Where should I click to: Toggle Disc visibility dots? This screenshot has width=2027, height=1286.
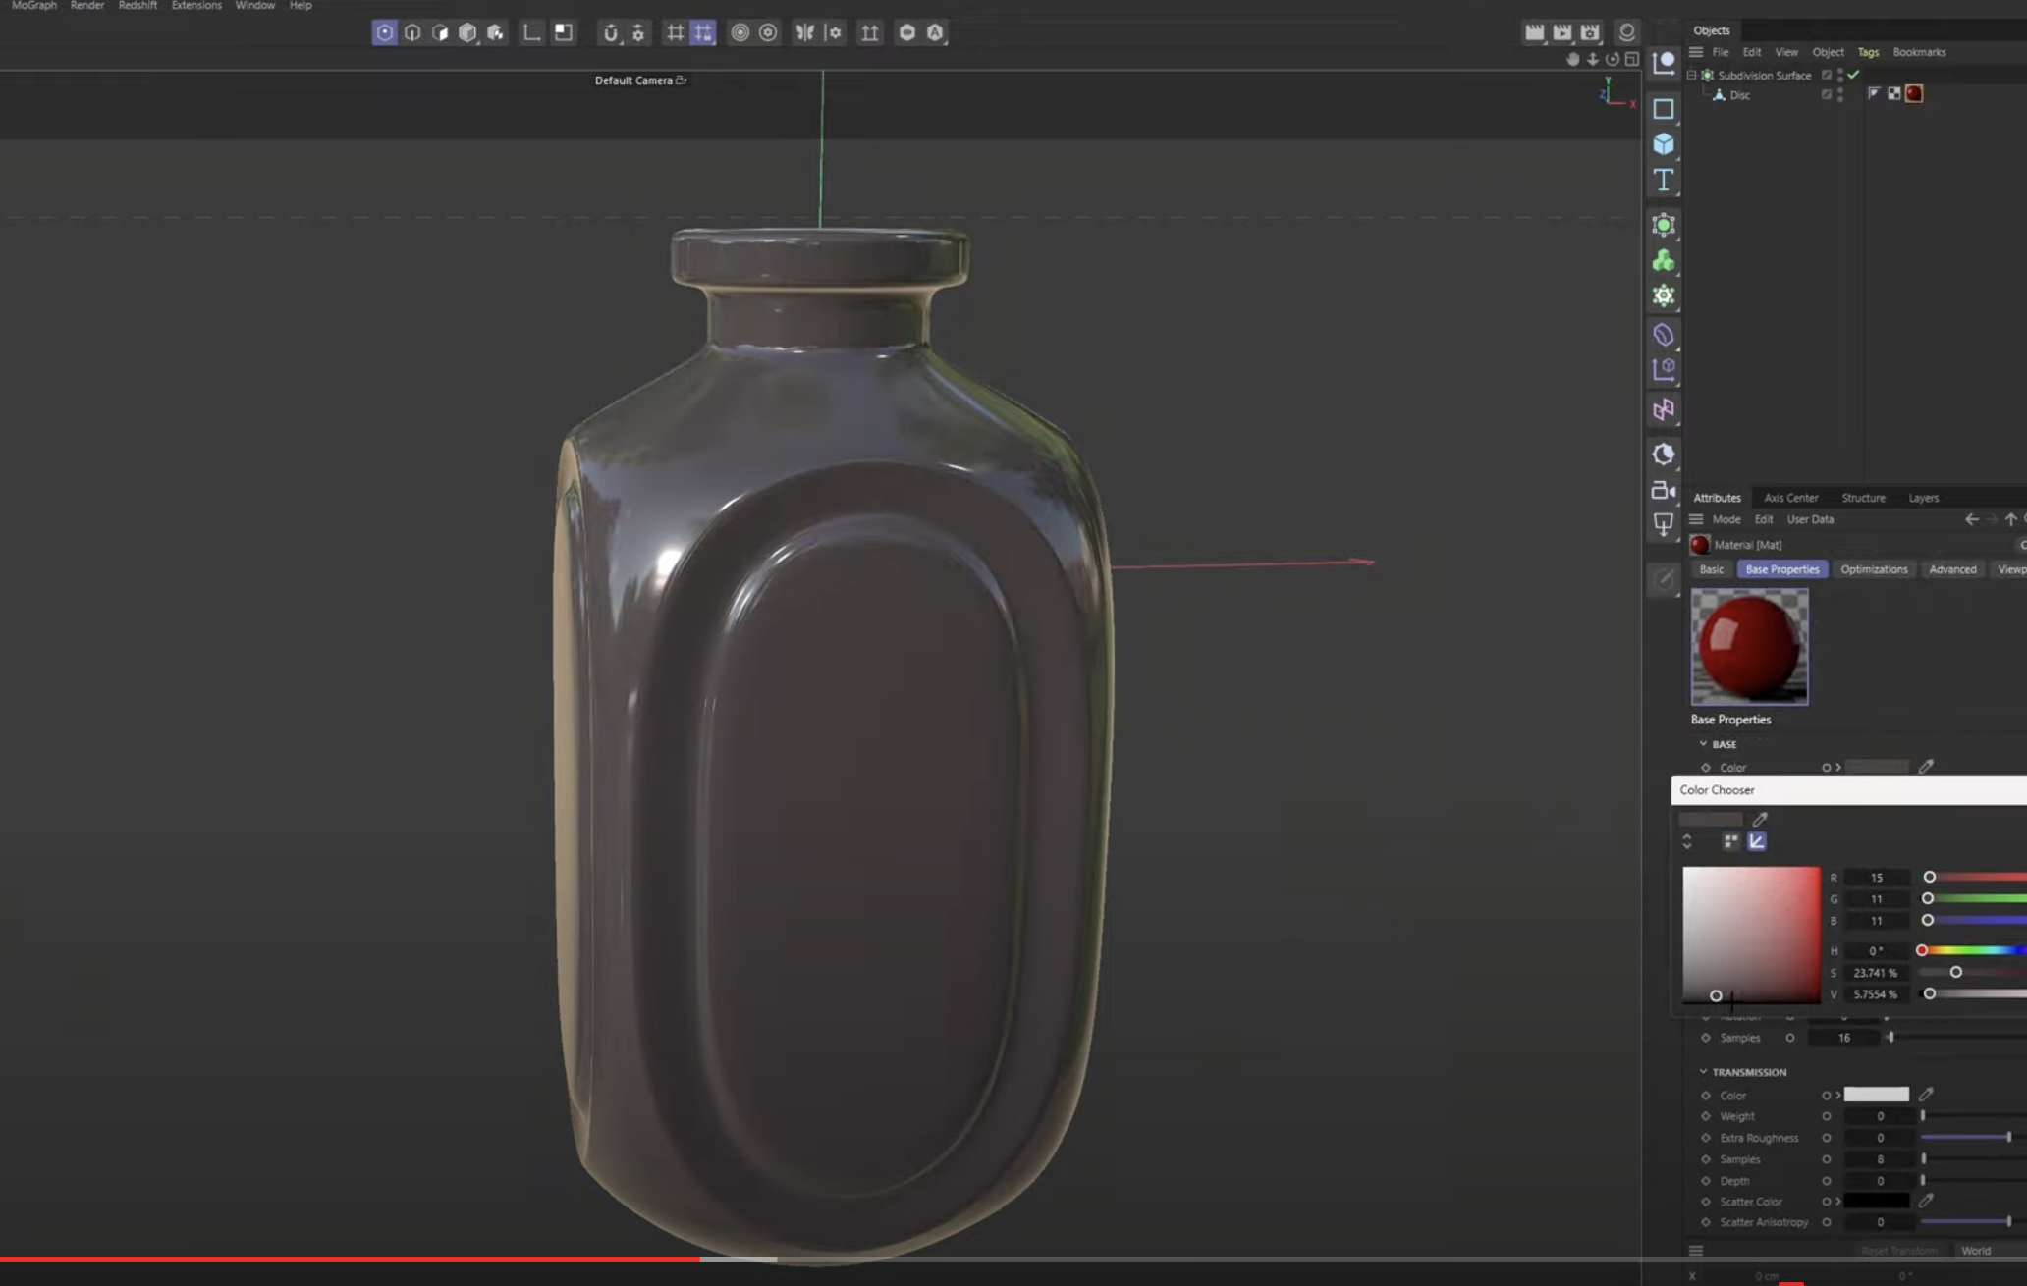(1840, 95)
